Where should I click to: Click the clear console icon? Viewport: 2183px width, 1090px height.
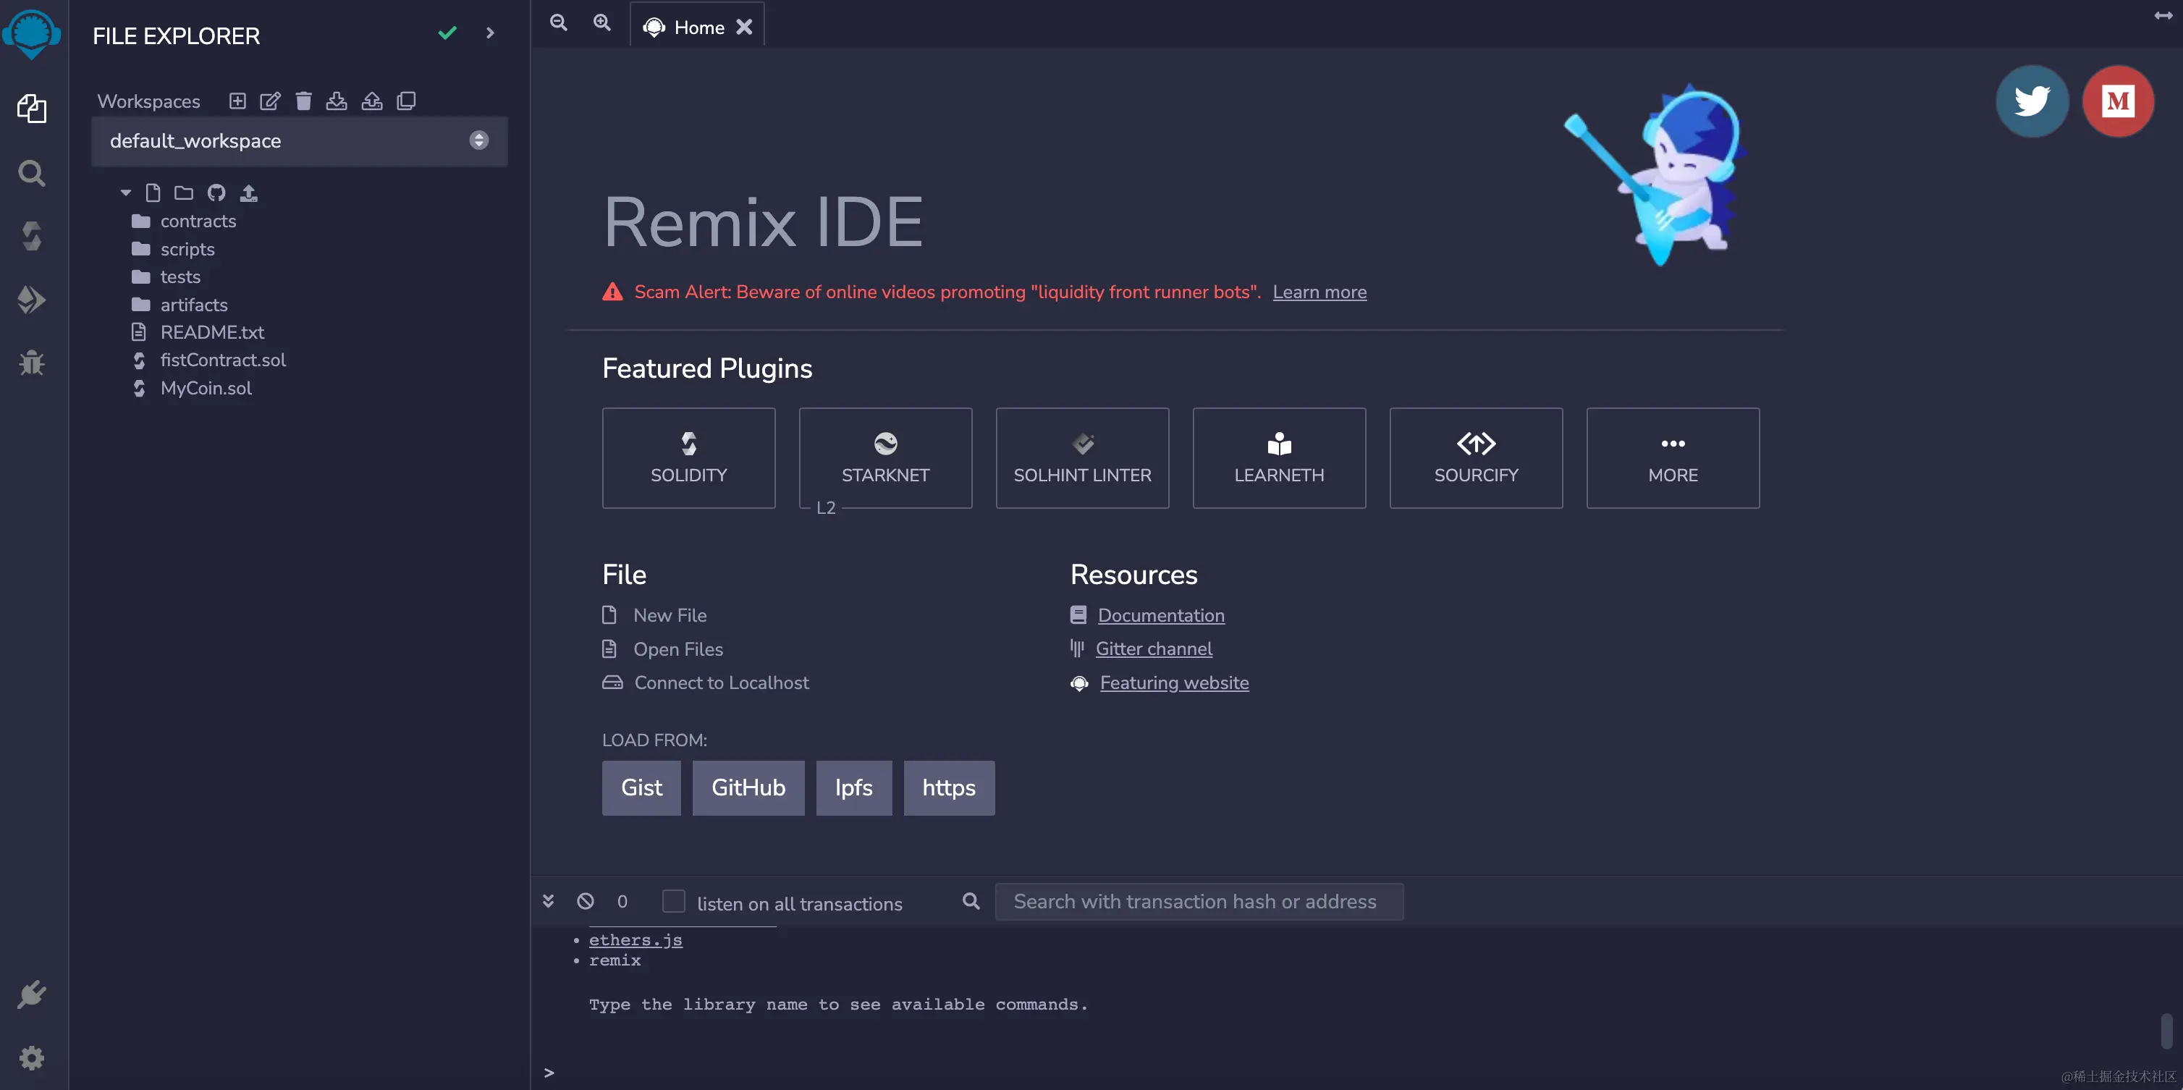click(585, 901)
